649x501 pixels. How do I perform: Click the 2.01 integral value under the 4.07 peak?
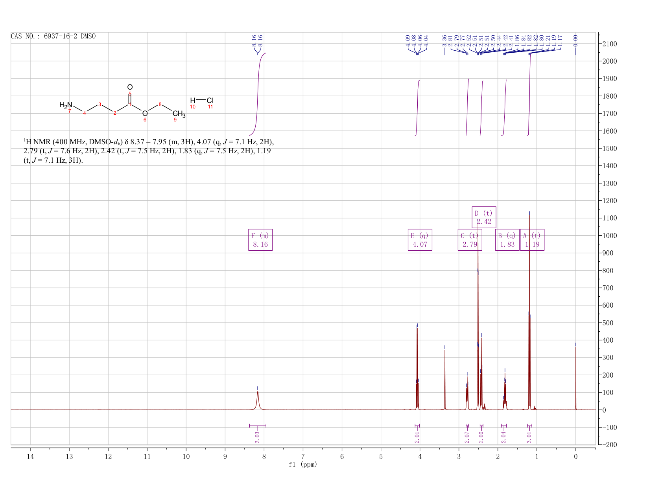pos(417,437)
